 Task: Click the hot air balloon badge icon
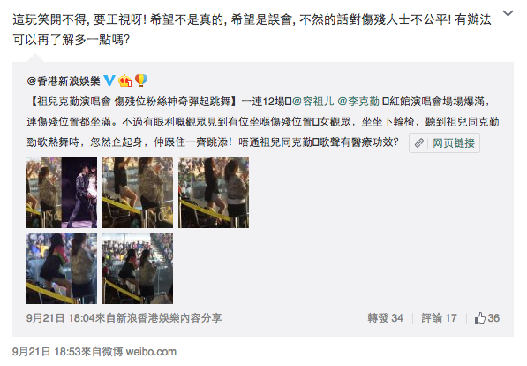[x=141, y=80]
